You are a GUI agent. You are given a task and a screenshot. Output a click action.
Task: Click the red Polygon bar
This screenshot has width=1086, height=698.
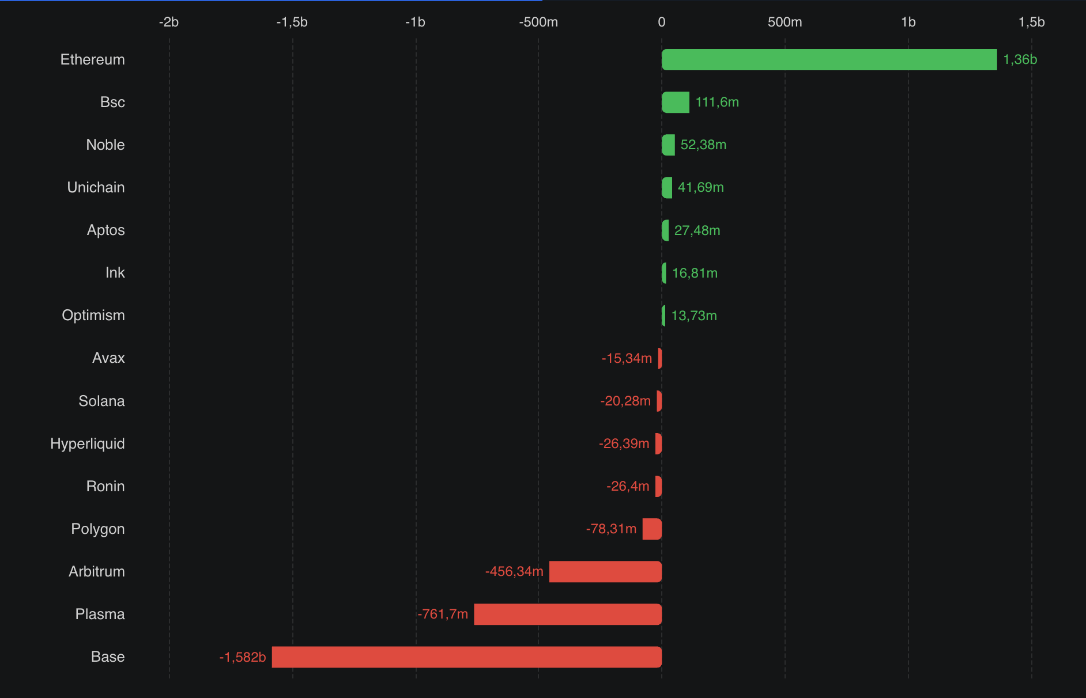(652, 529)
